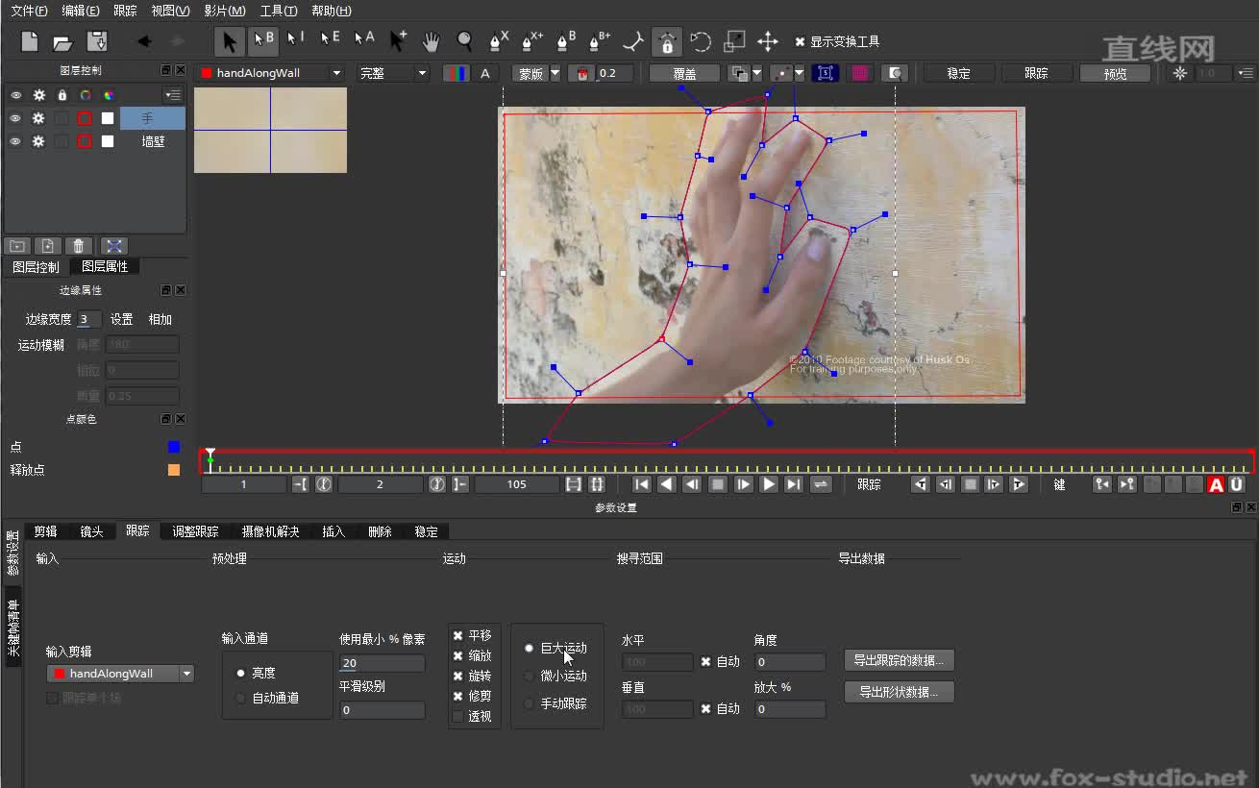Click the trash icon to delete layer
This screenshot has width=1259, height=788.
click(x=78, y=245)
